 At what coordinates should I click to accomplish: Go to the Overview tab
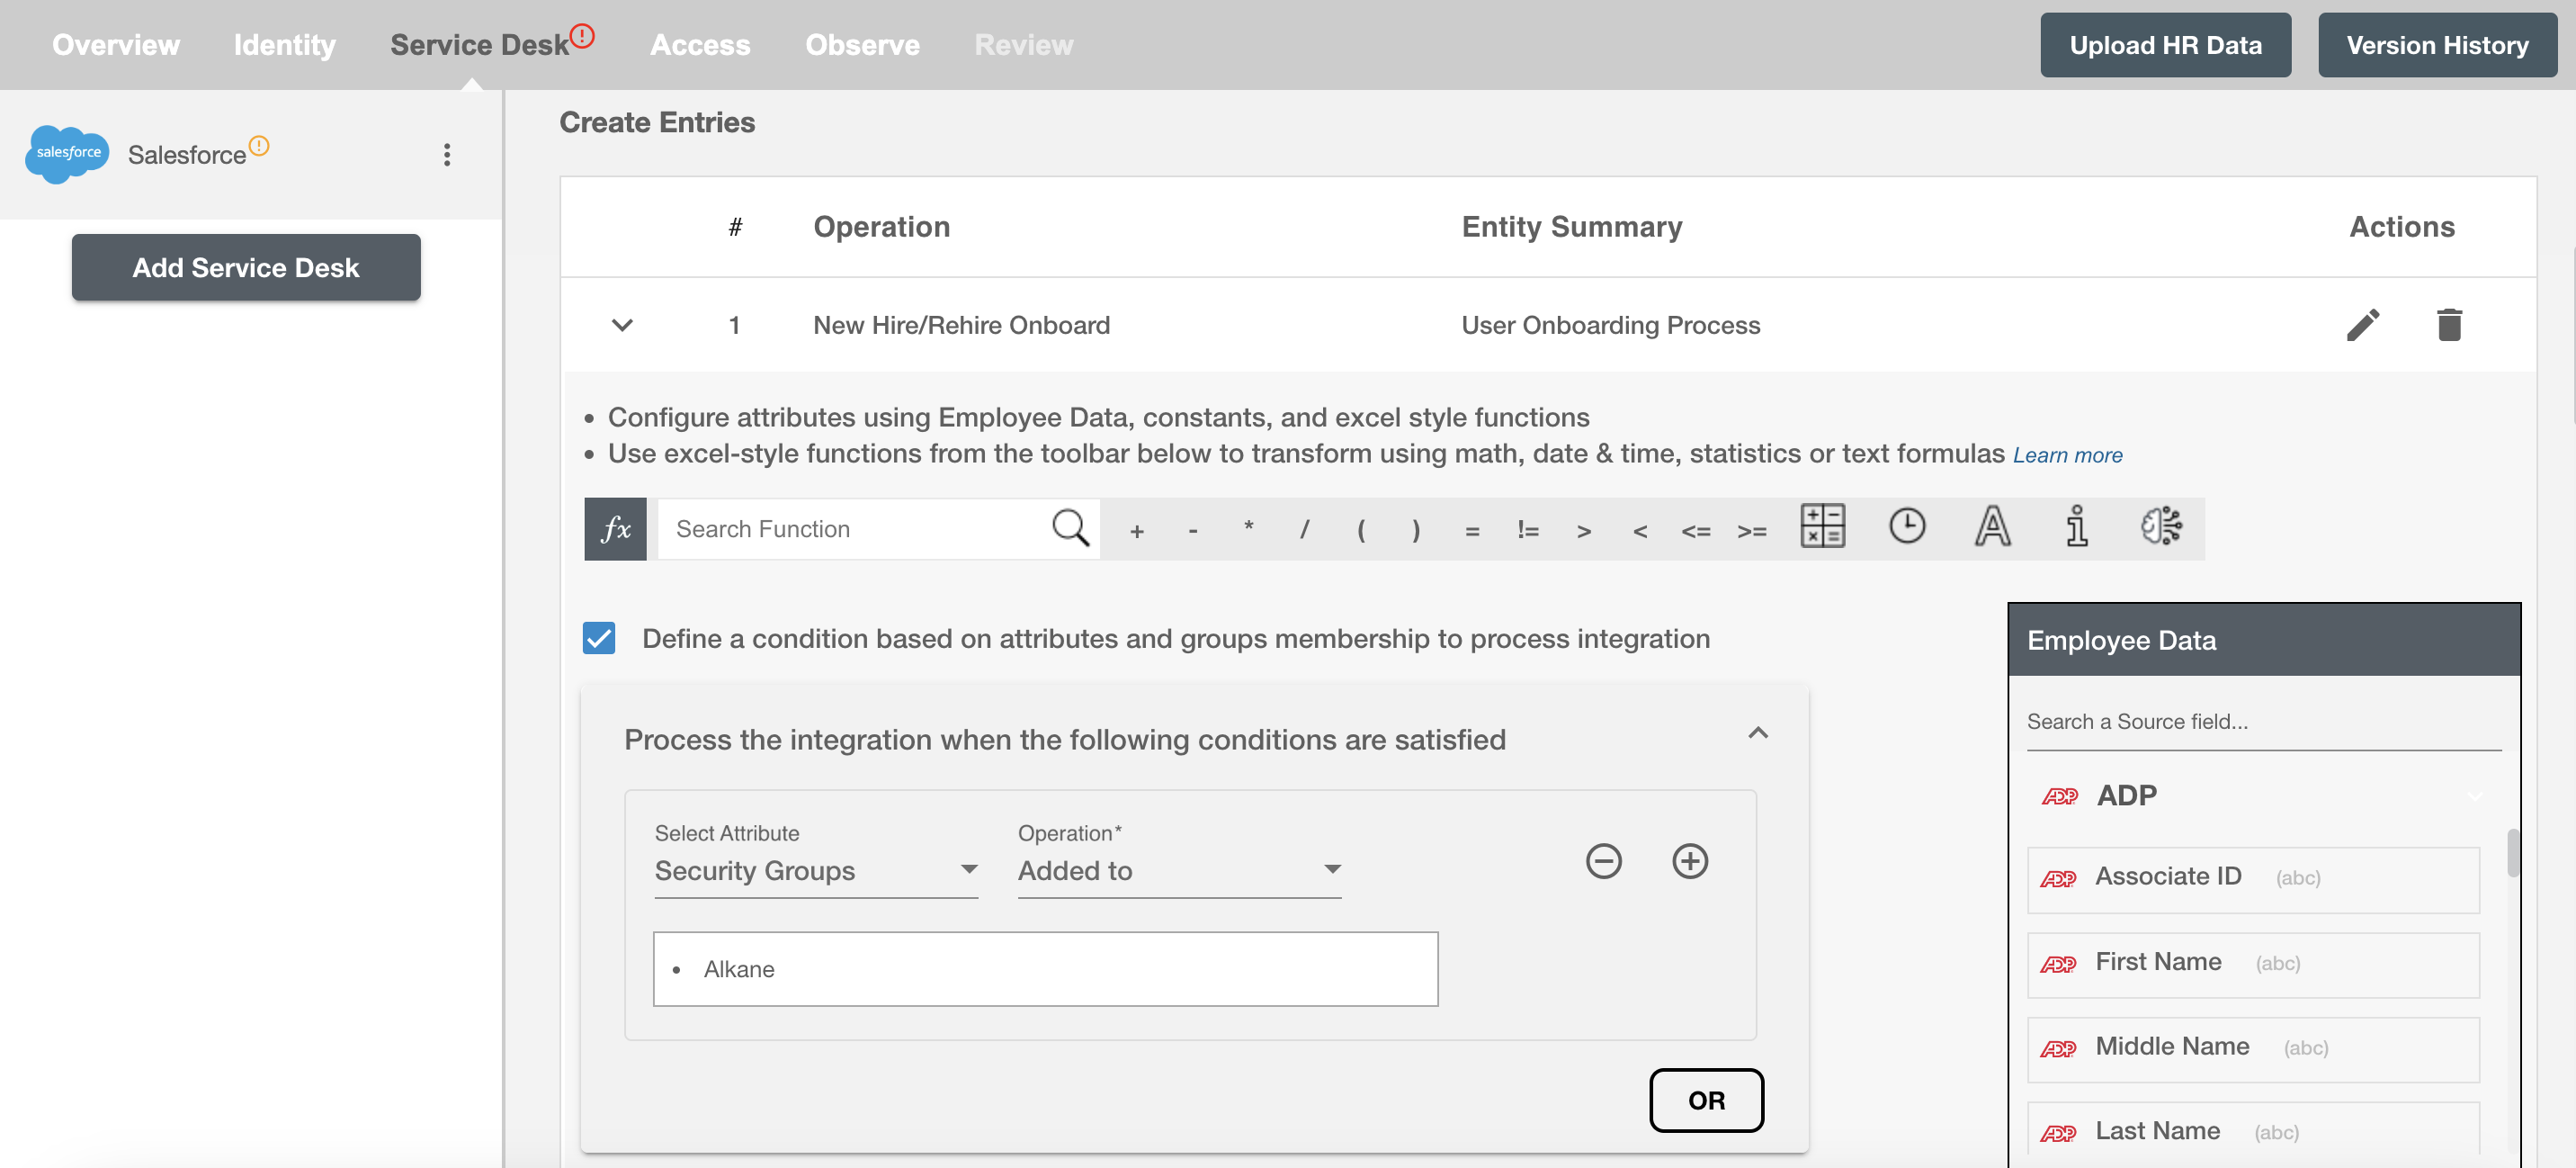coord(116,45)
